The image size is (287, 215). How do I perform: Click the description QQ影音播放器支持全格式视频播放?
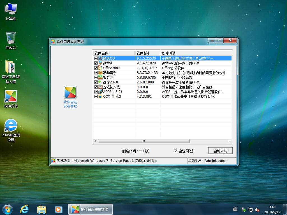(189, 96)
